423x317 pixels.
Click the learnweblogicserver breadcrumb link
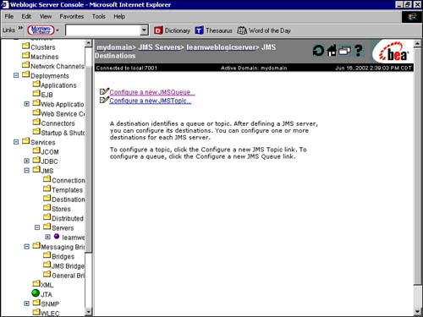point(221,47)
